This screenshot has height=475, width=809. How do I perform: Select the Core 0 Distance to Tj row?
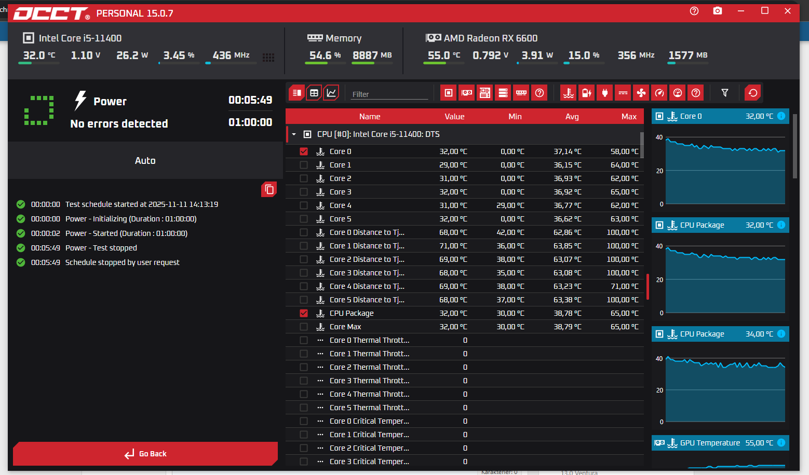coord(465,232)
